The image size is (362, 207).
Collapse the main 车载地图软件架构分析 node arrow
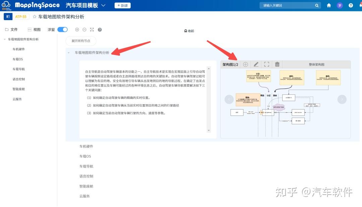pos(69,53)
